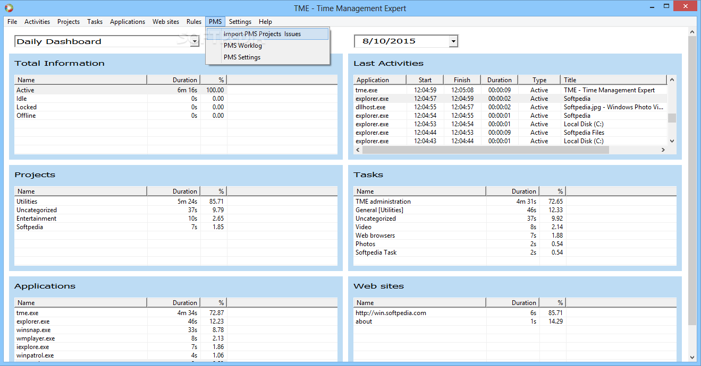Sort Last Activities by Finish column
This screenshot has width=701, height=366.
[462, 80]
